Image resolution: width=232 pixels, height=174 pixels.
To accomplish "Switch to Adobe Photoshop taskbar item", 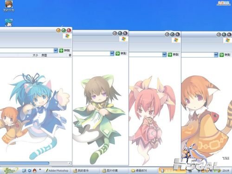I will point(57,171).
